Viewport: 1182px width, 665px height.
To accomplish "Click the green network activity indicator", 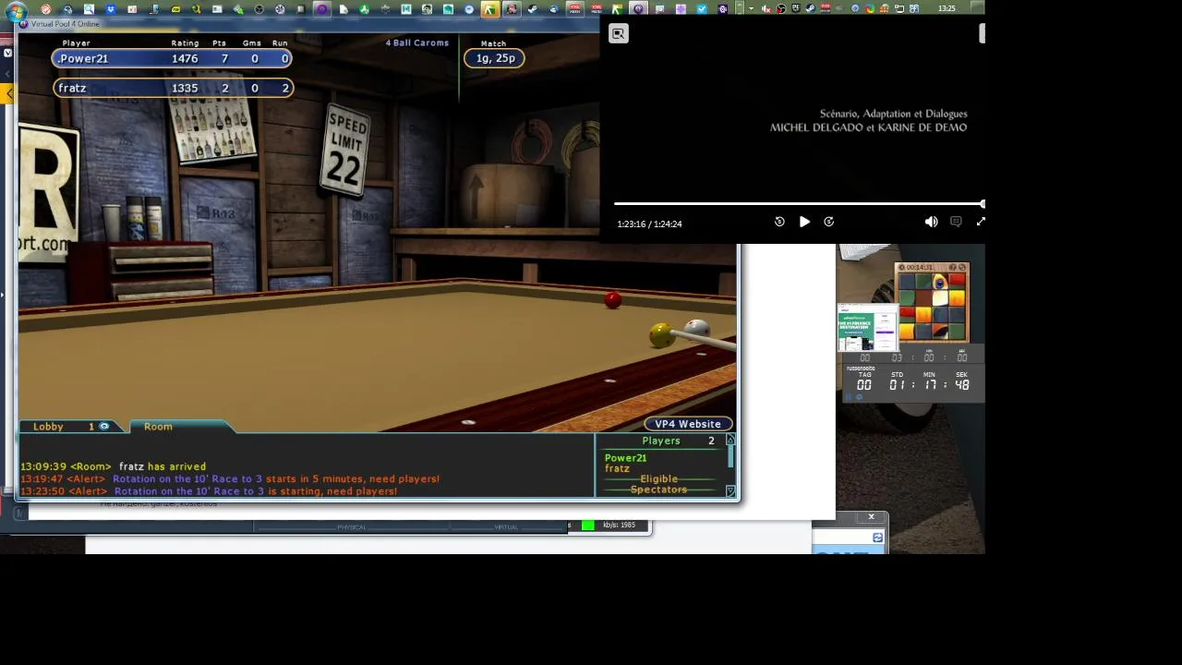I will pyautogui.click(x=587, y=526).
